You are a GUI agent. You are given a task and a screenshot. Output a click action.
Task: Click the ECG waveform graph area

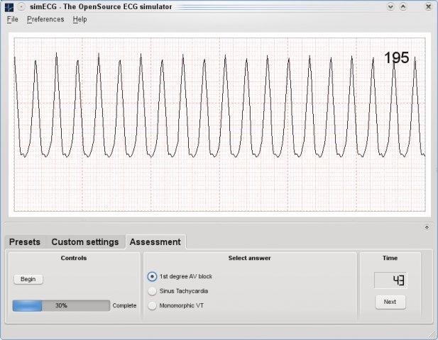pos(219,125)
